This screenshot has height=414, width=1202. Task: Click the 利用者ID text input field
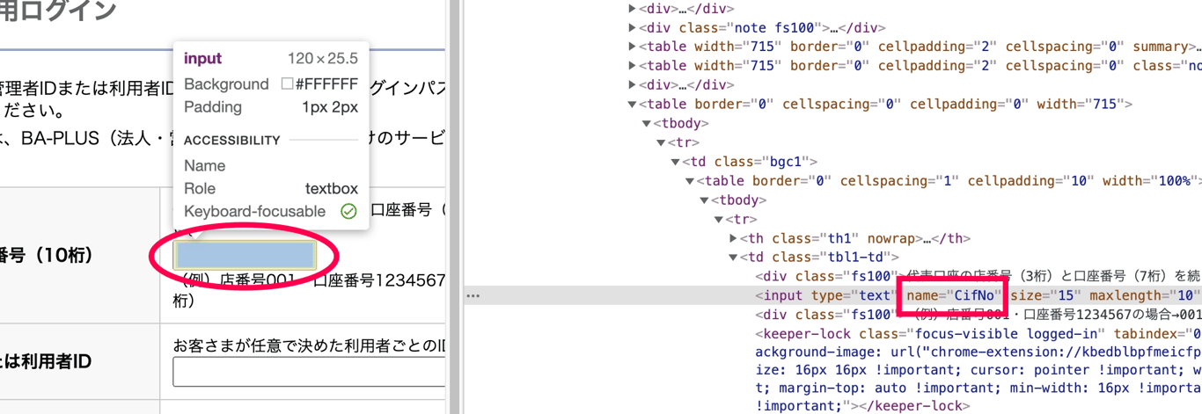pos(309,373)
